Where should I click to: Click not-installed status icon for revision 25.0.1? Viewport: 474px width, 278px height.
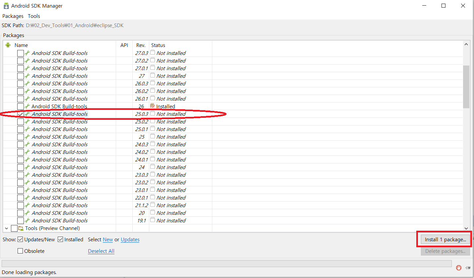[x=153, y=129]
